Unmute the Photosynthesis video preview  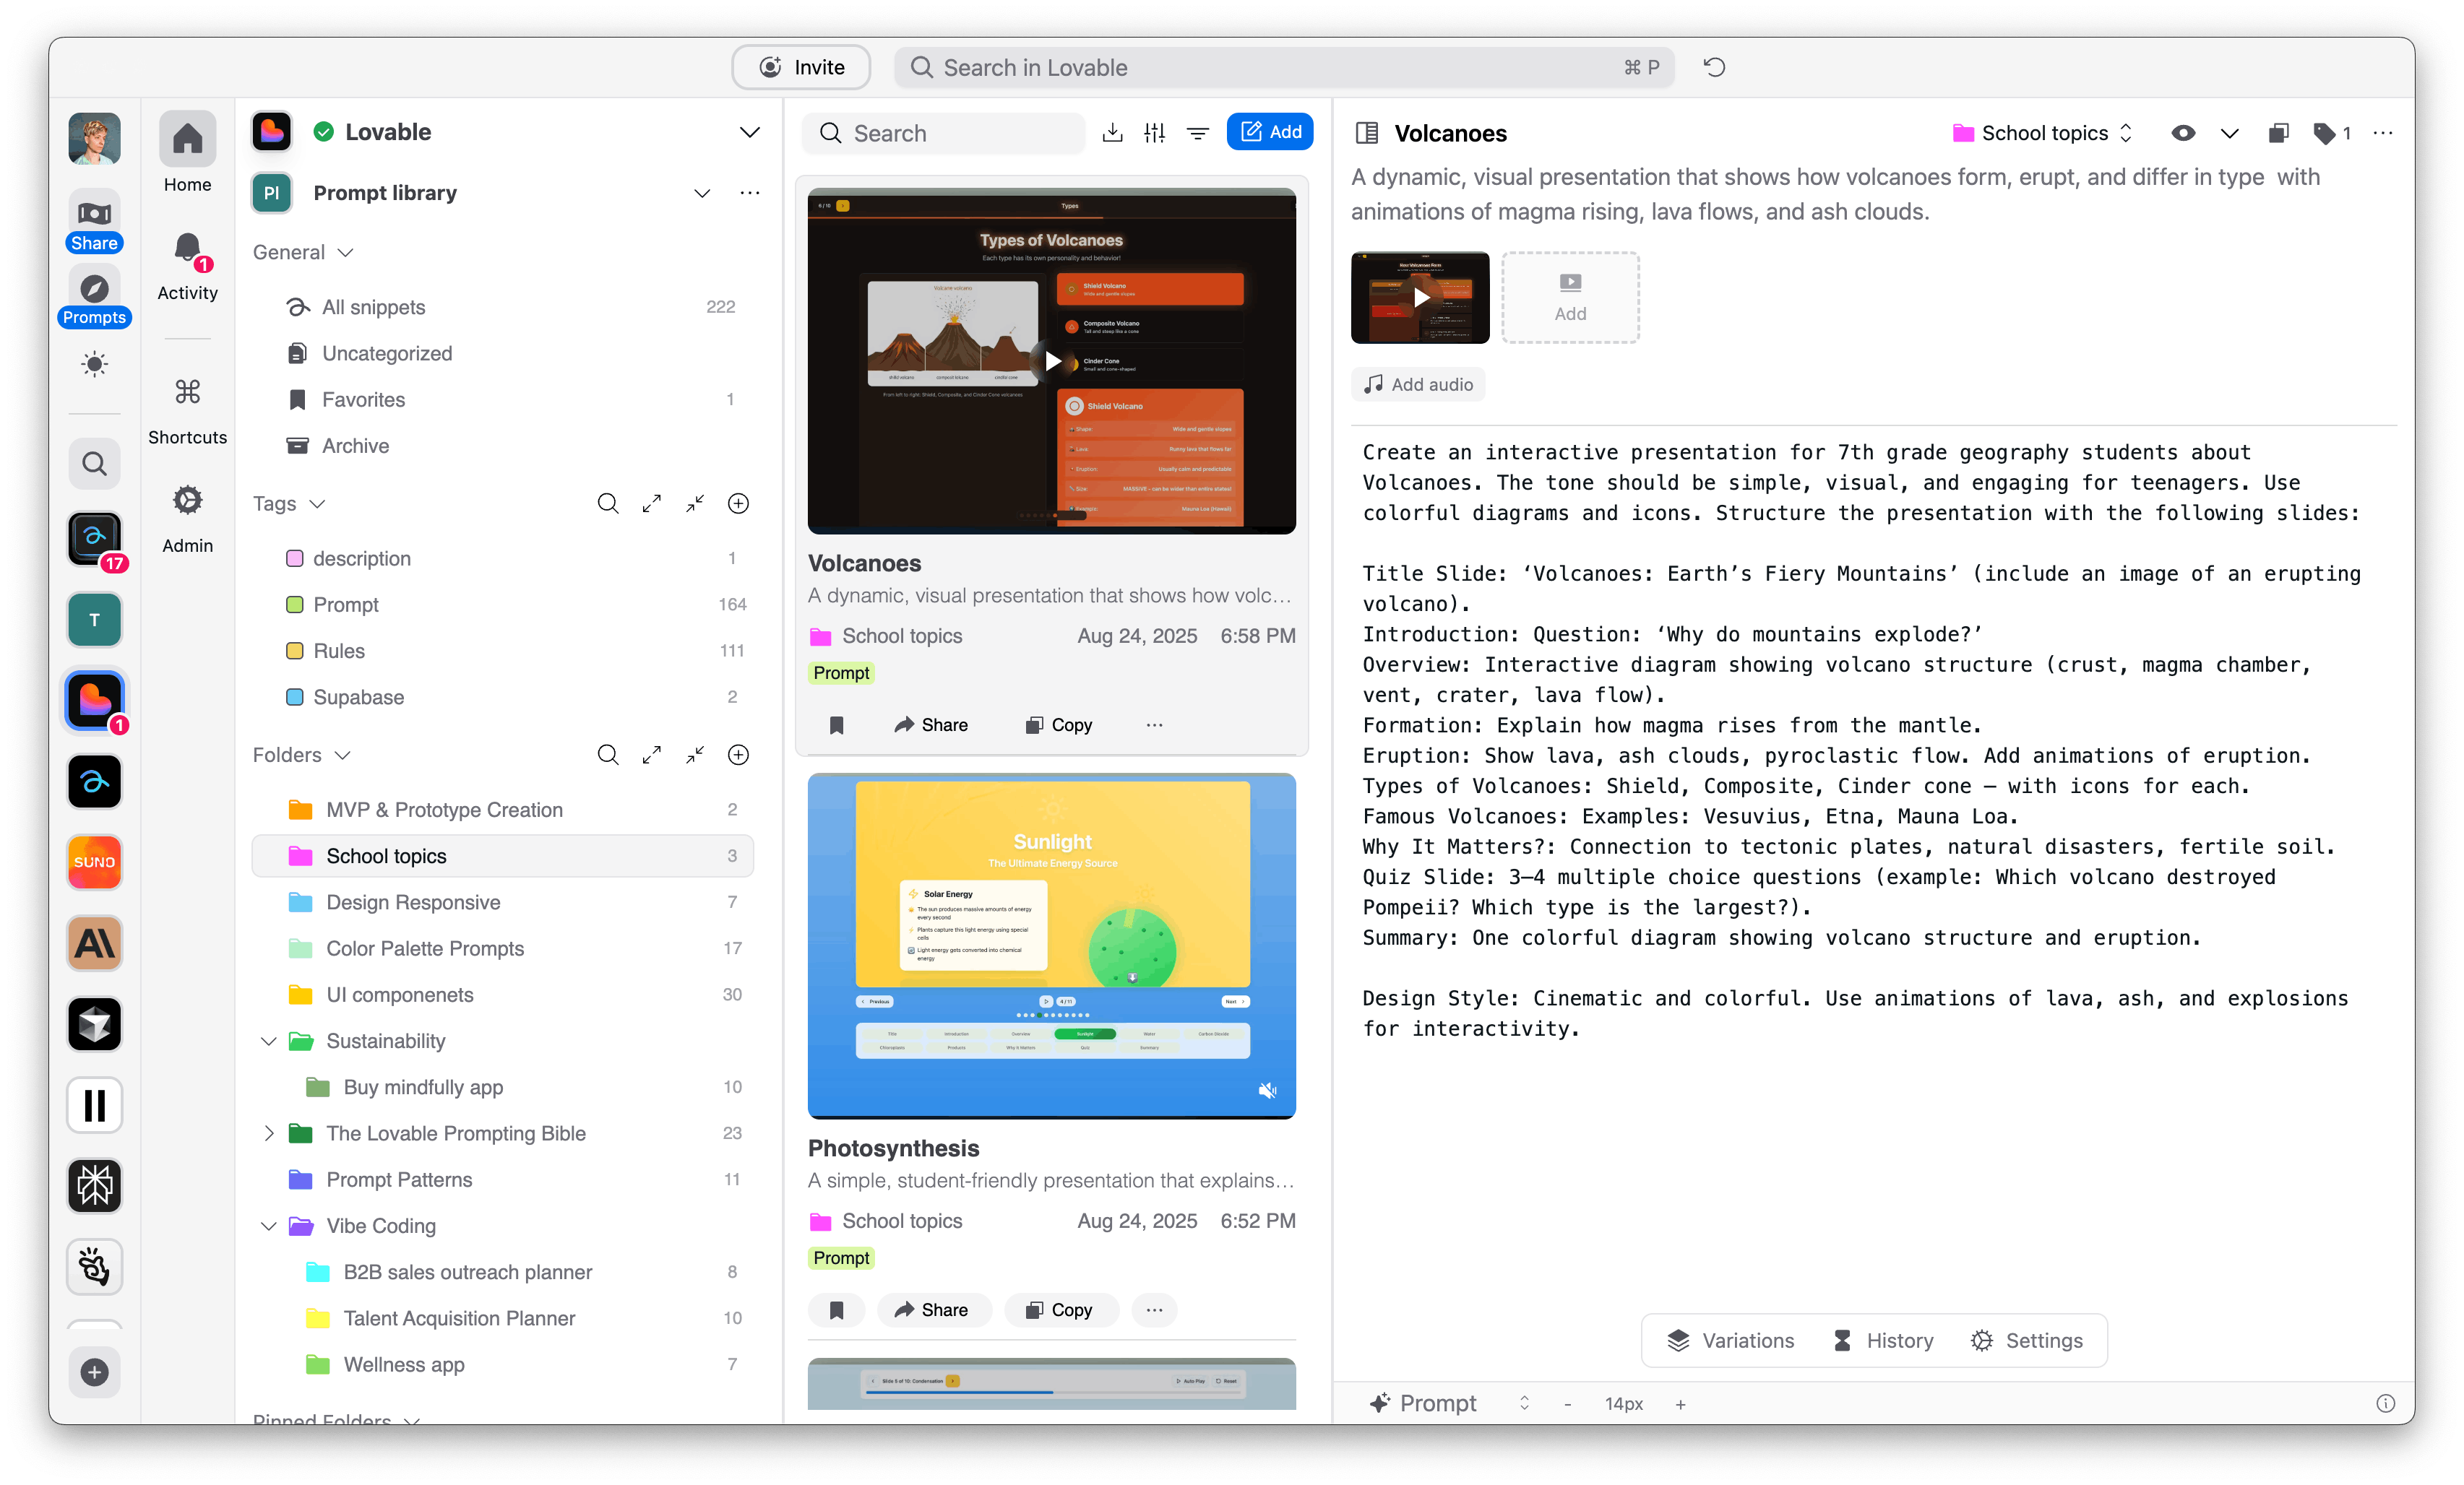point(1267,1090)
